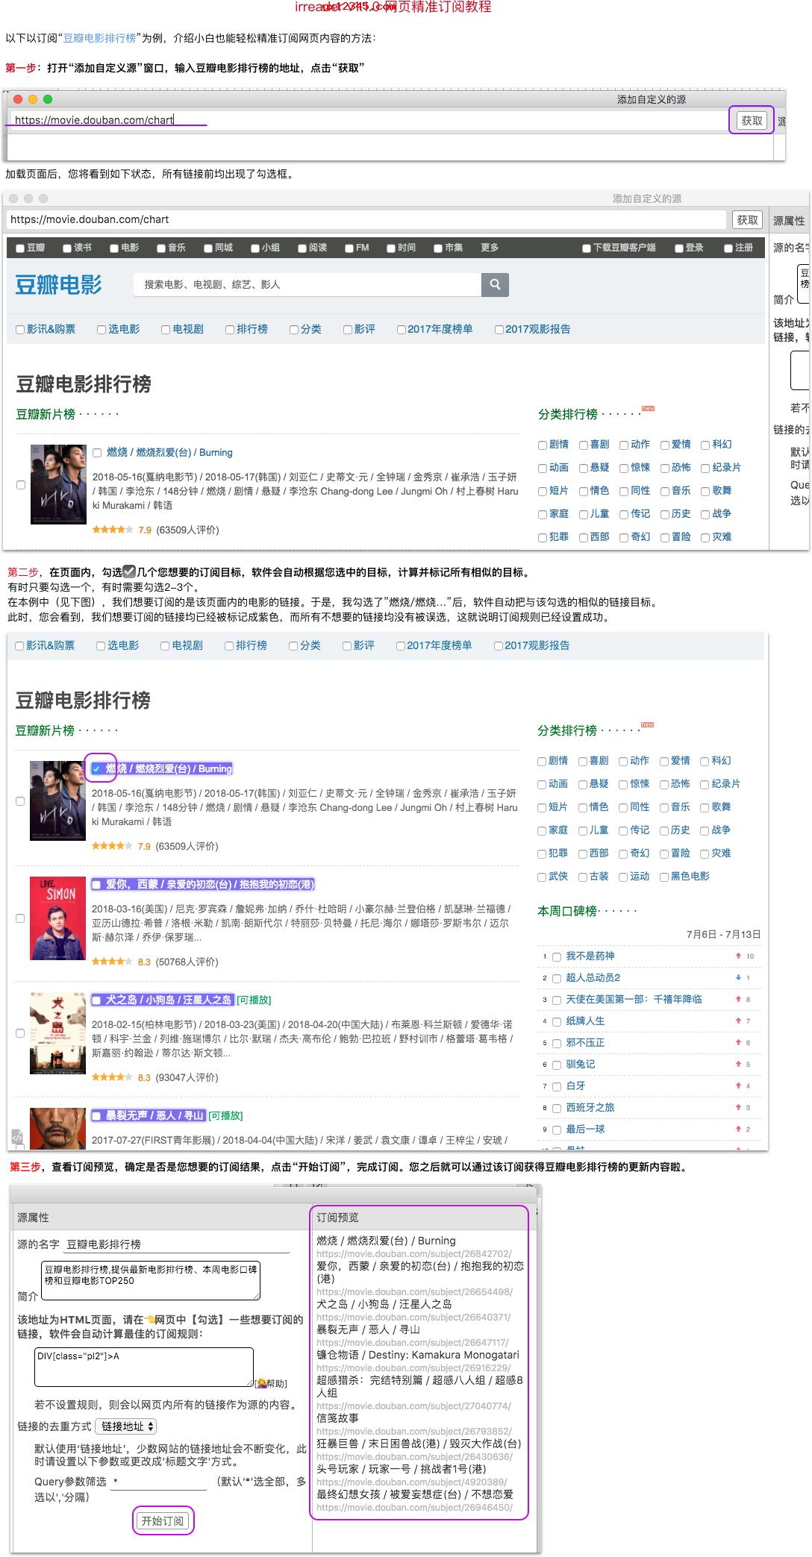Click the 开始订阅 button
The width and height of the screenshot is (812, 1557).
[163, 1520]
